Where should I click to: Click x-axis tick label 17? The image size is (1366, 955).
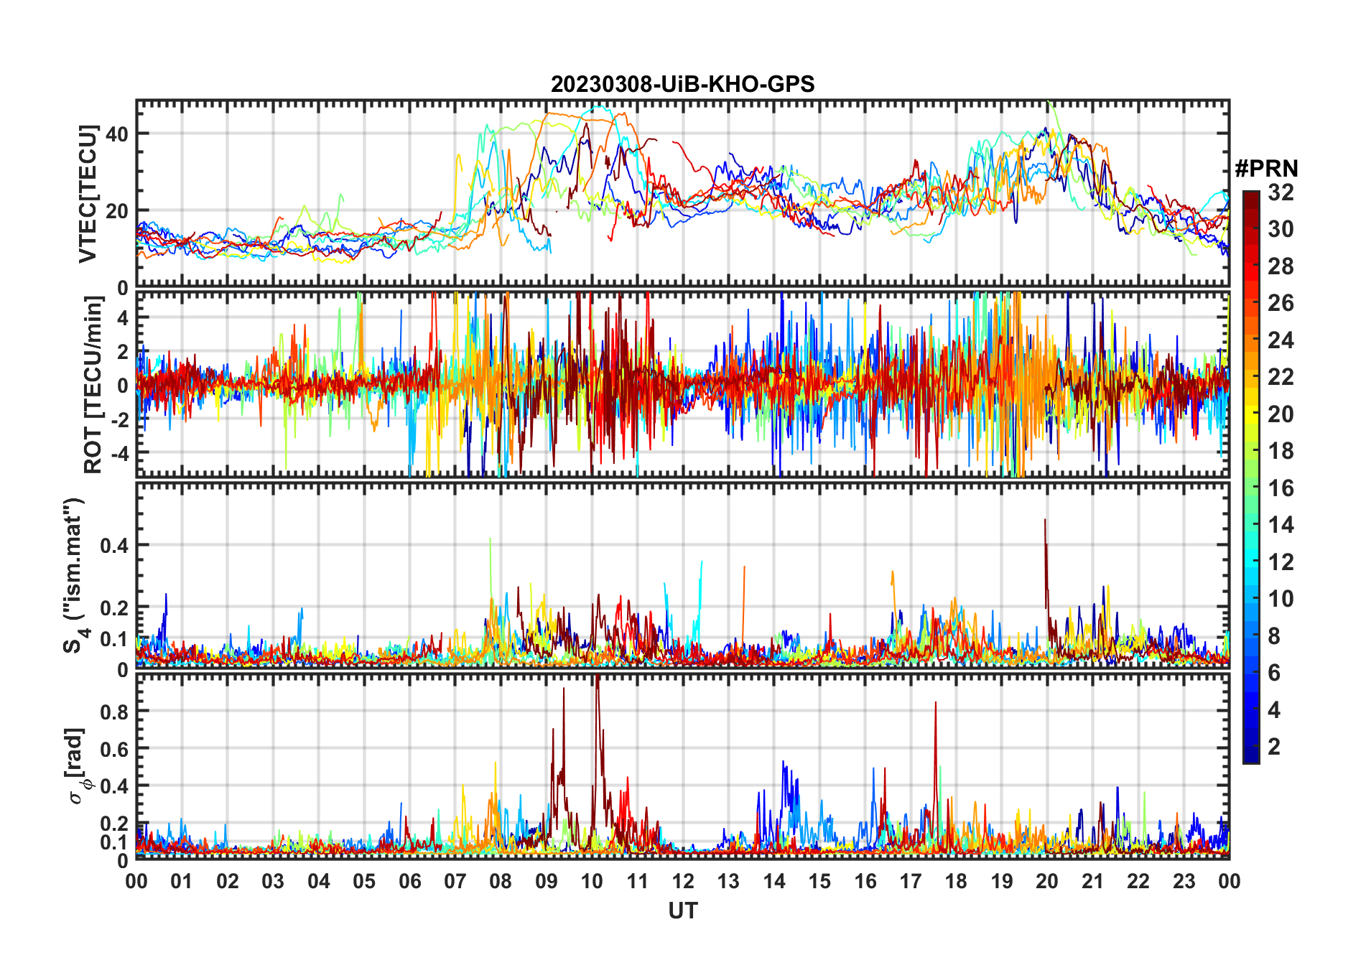pyautogui.click(x=911, y=881)
